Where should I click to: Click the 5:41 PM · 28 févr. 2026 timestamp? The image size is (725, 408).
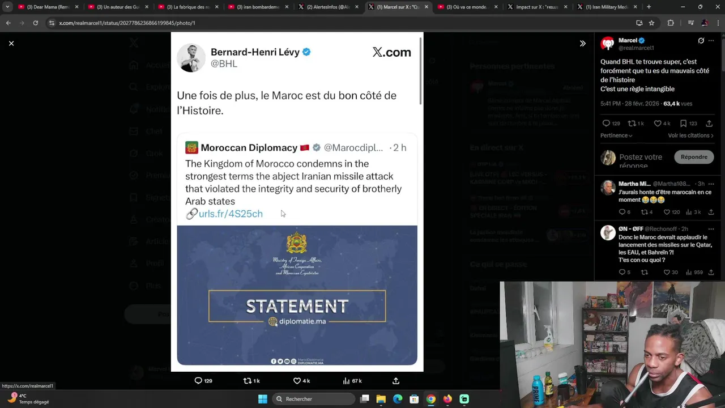[630, 104]
